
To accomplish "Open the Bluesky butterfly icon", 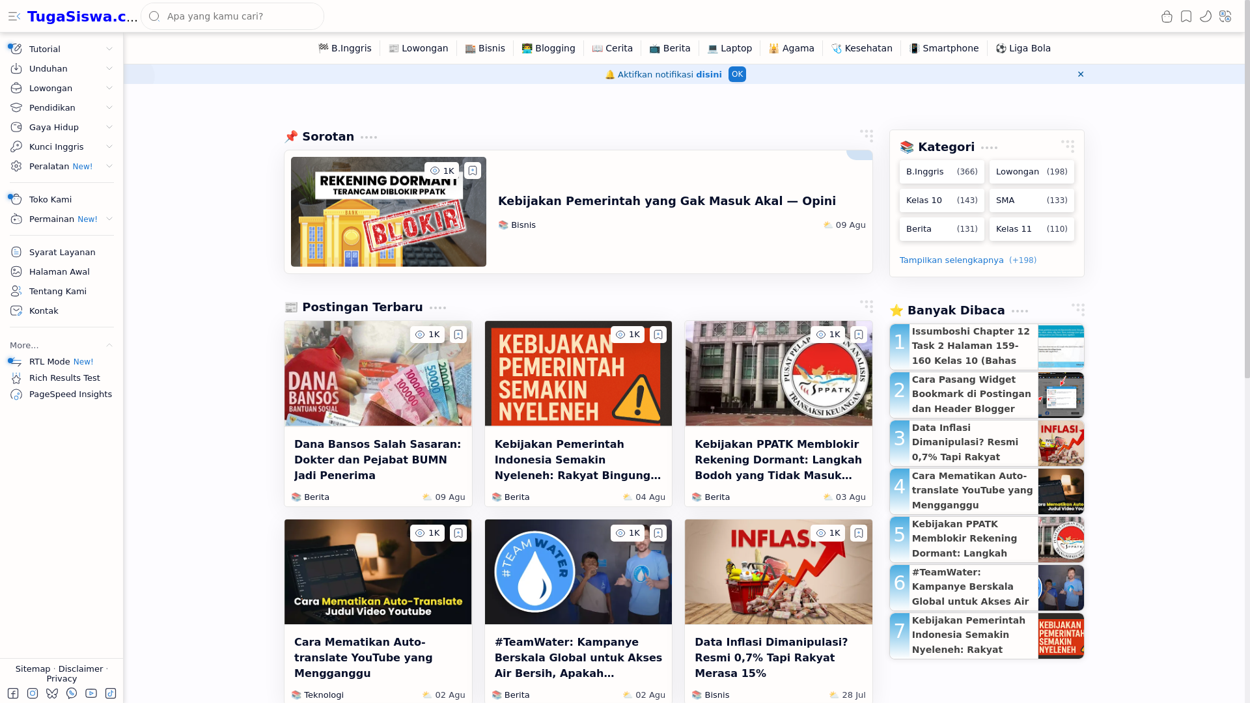I will tap(52, 693).
